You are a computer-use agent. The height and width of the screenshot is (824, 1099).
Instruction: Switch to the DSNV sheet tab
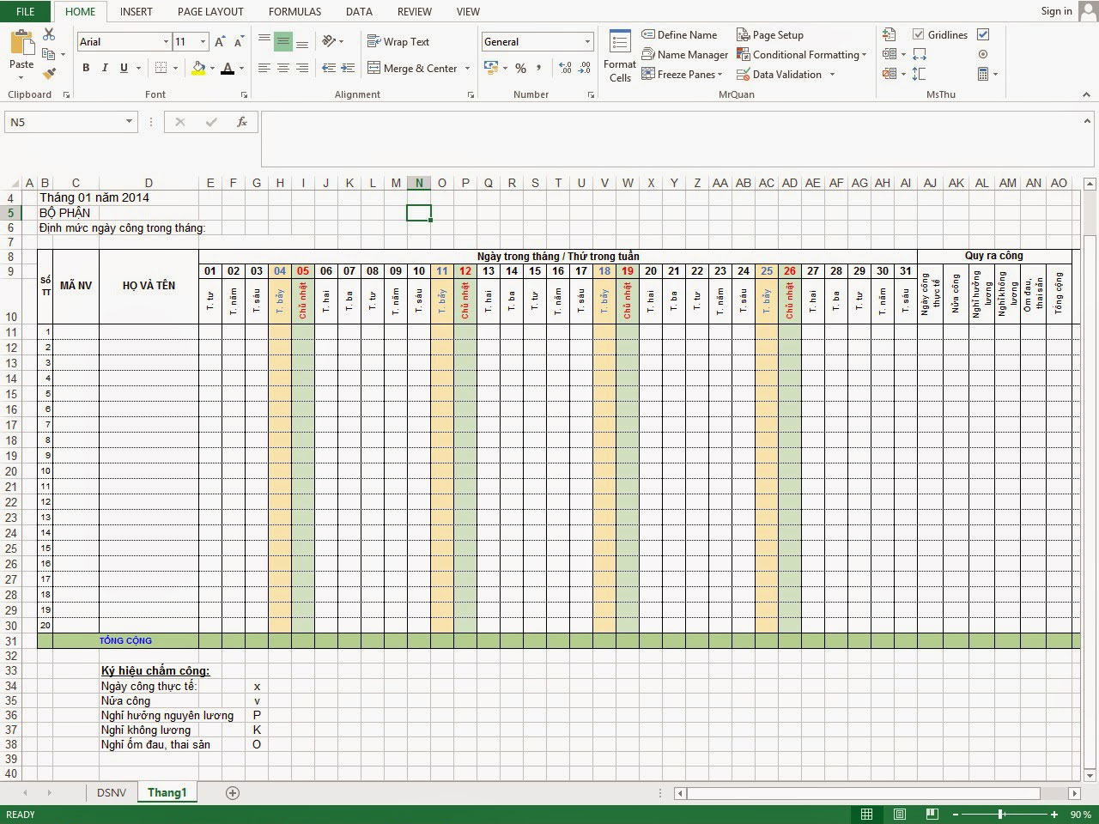click(x=112, y=792)
